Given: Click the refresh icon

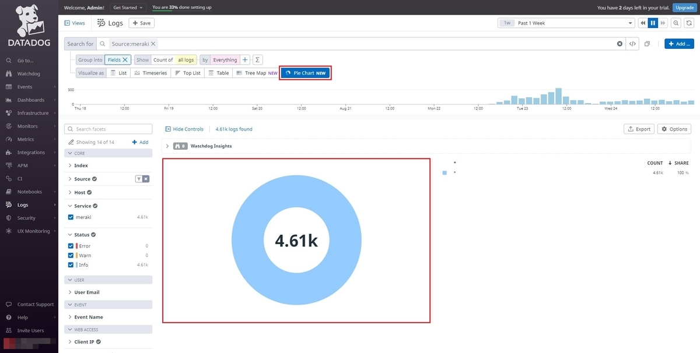Looking at the screenshot, I should point(689,23).
